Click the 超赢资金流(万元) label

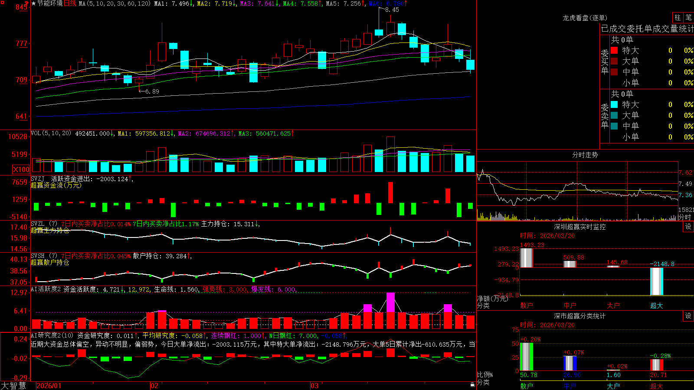coord(56,185)
